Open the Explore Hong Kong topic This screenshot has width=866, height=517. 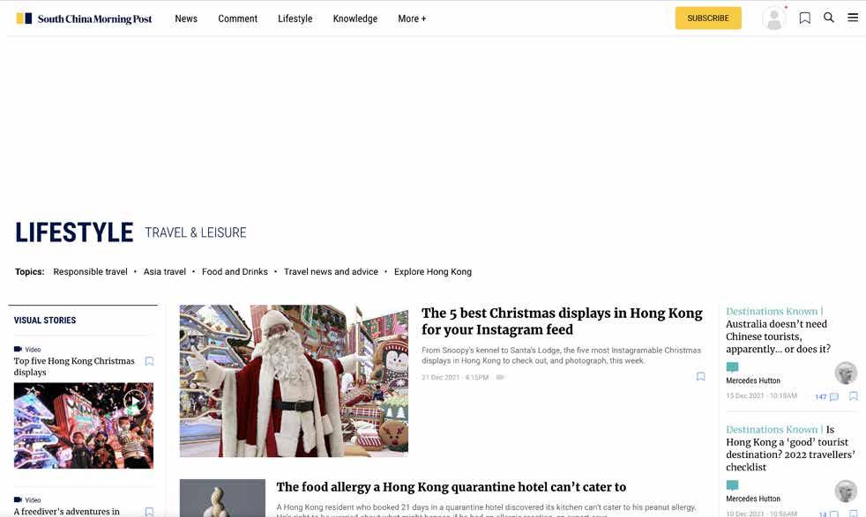[433, 271]
